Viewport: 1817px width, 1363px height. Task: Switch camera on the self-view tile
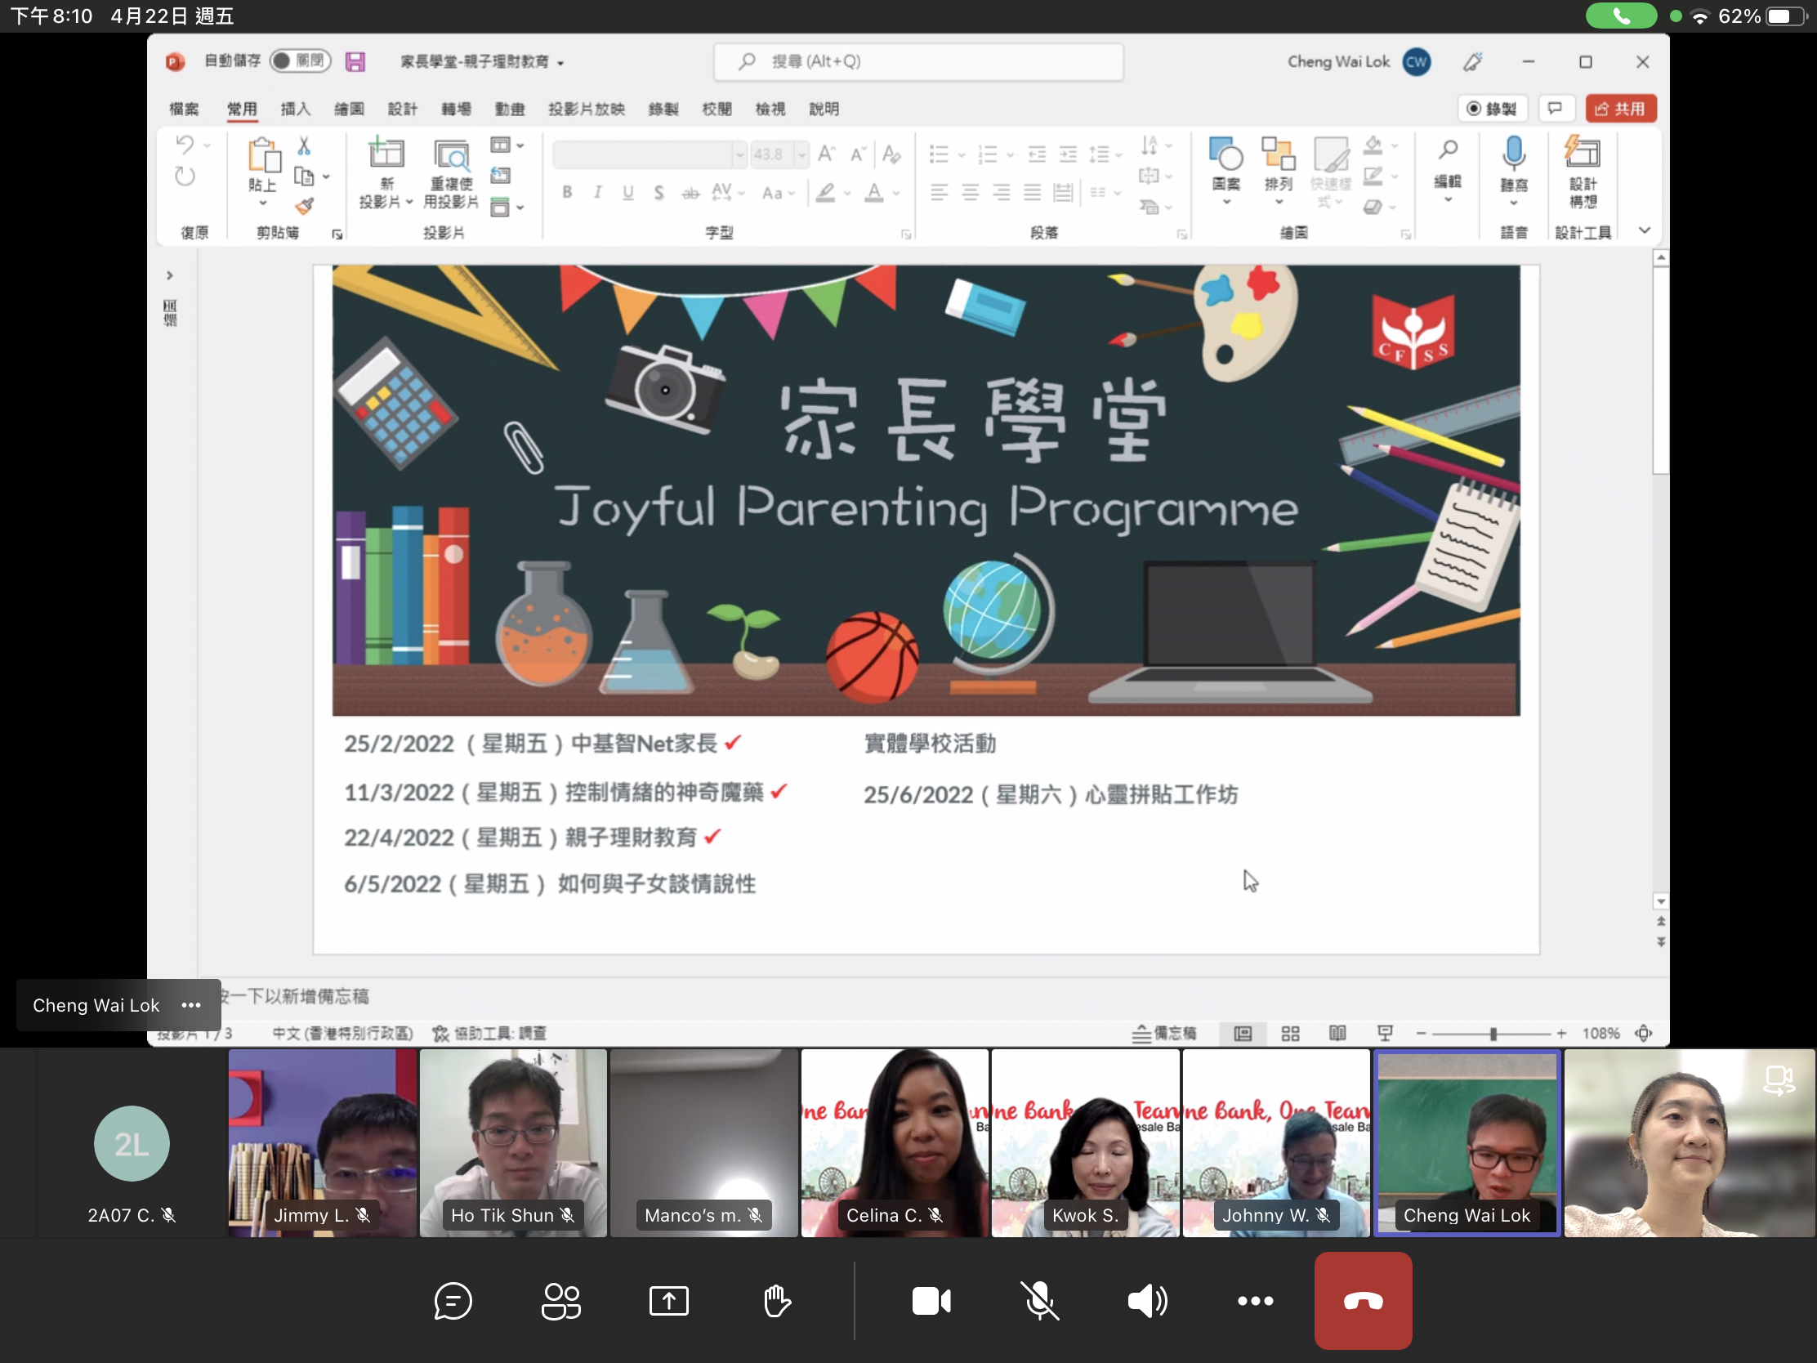(1779, 1079)
